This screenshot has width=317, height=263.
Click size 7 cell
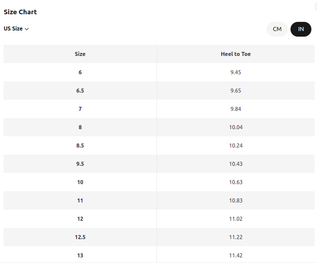pos(80,109)
